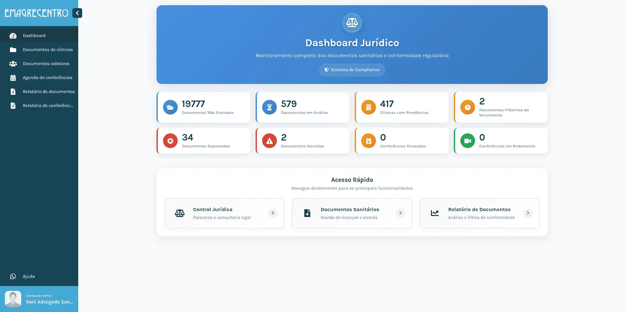Click the scales icon in the header banner
The height and width of the screenshot is (312, 626).
[x=352, y=23]
